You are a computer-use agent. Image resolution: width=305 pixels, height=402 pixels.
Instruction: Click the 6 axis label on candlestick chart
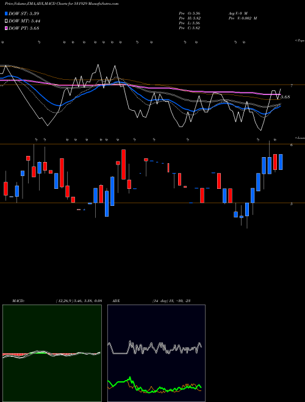pos(292,145)
